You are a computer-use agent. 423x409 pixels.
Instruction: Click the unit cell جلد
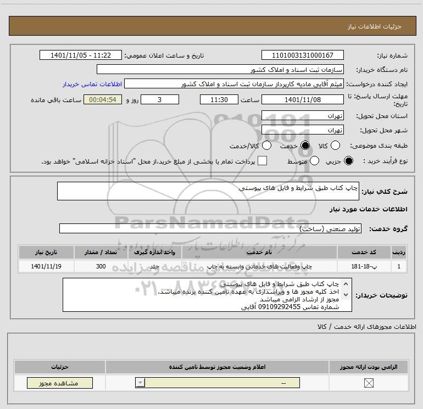[155, 266]
